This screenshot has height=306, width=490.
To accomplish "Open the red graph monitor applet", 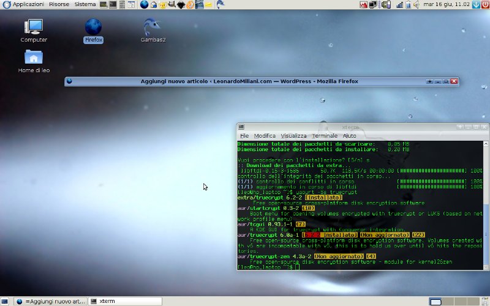I will click(x=363, y=4).
